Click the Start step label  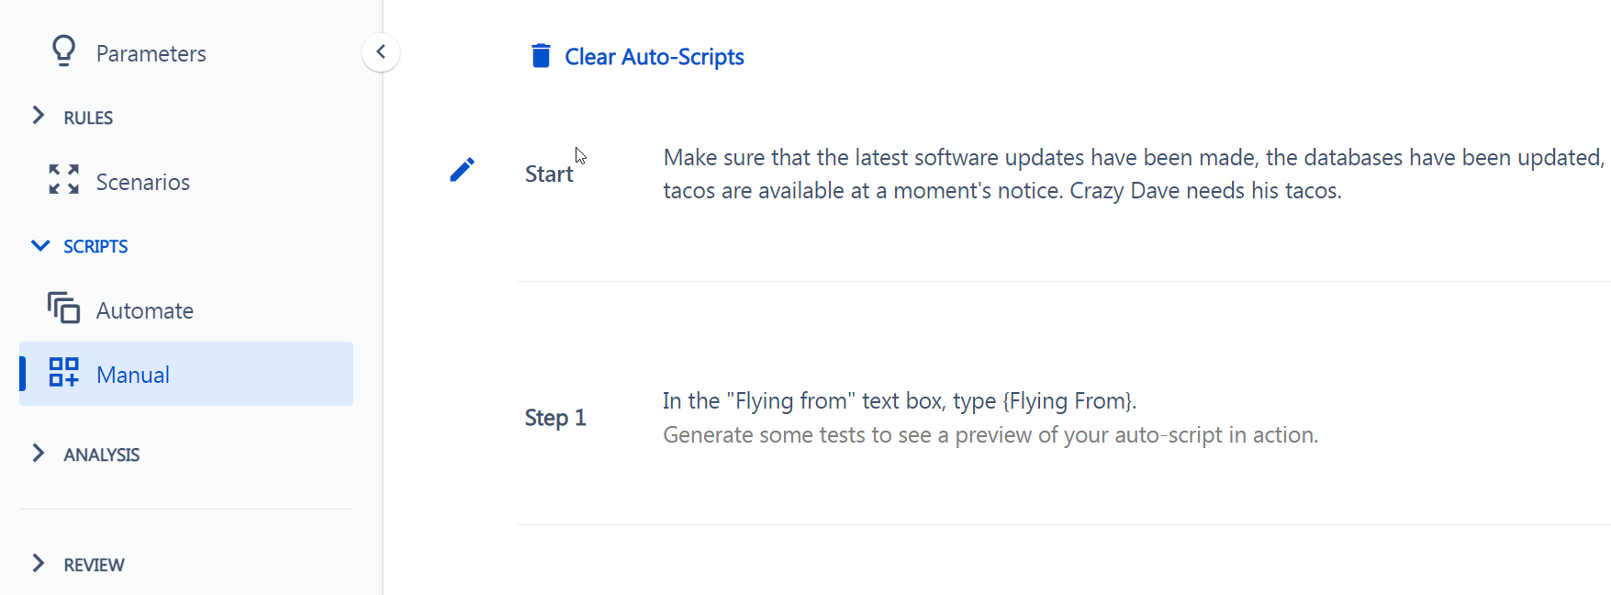(x=549, y=174)
